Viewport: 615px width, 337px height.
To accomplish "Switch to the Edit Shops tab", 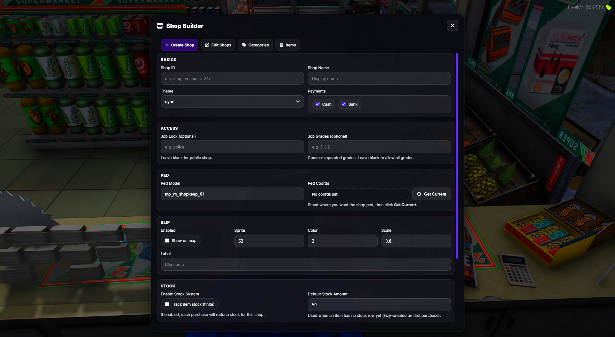I will 218,45.
